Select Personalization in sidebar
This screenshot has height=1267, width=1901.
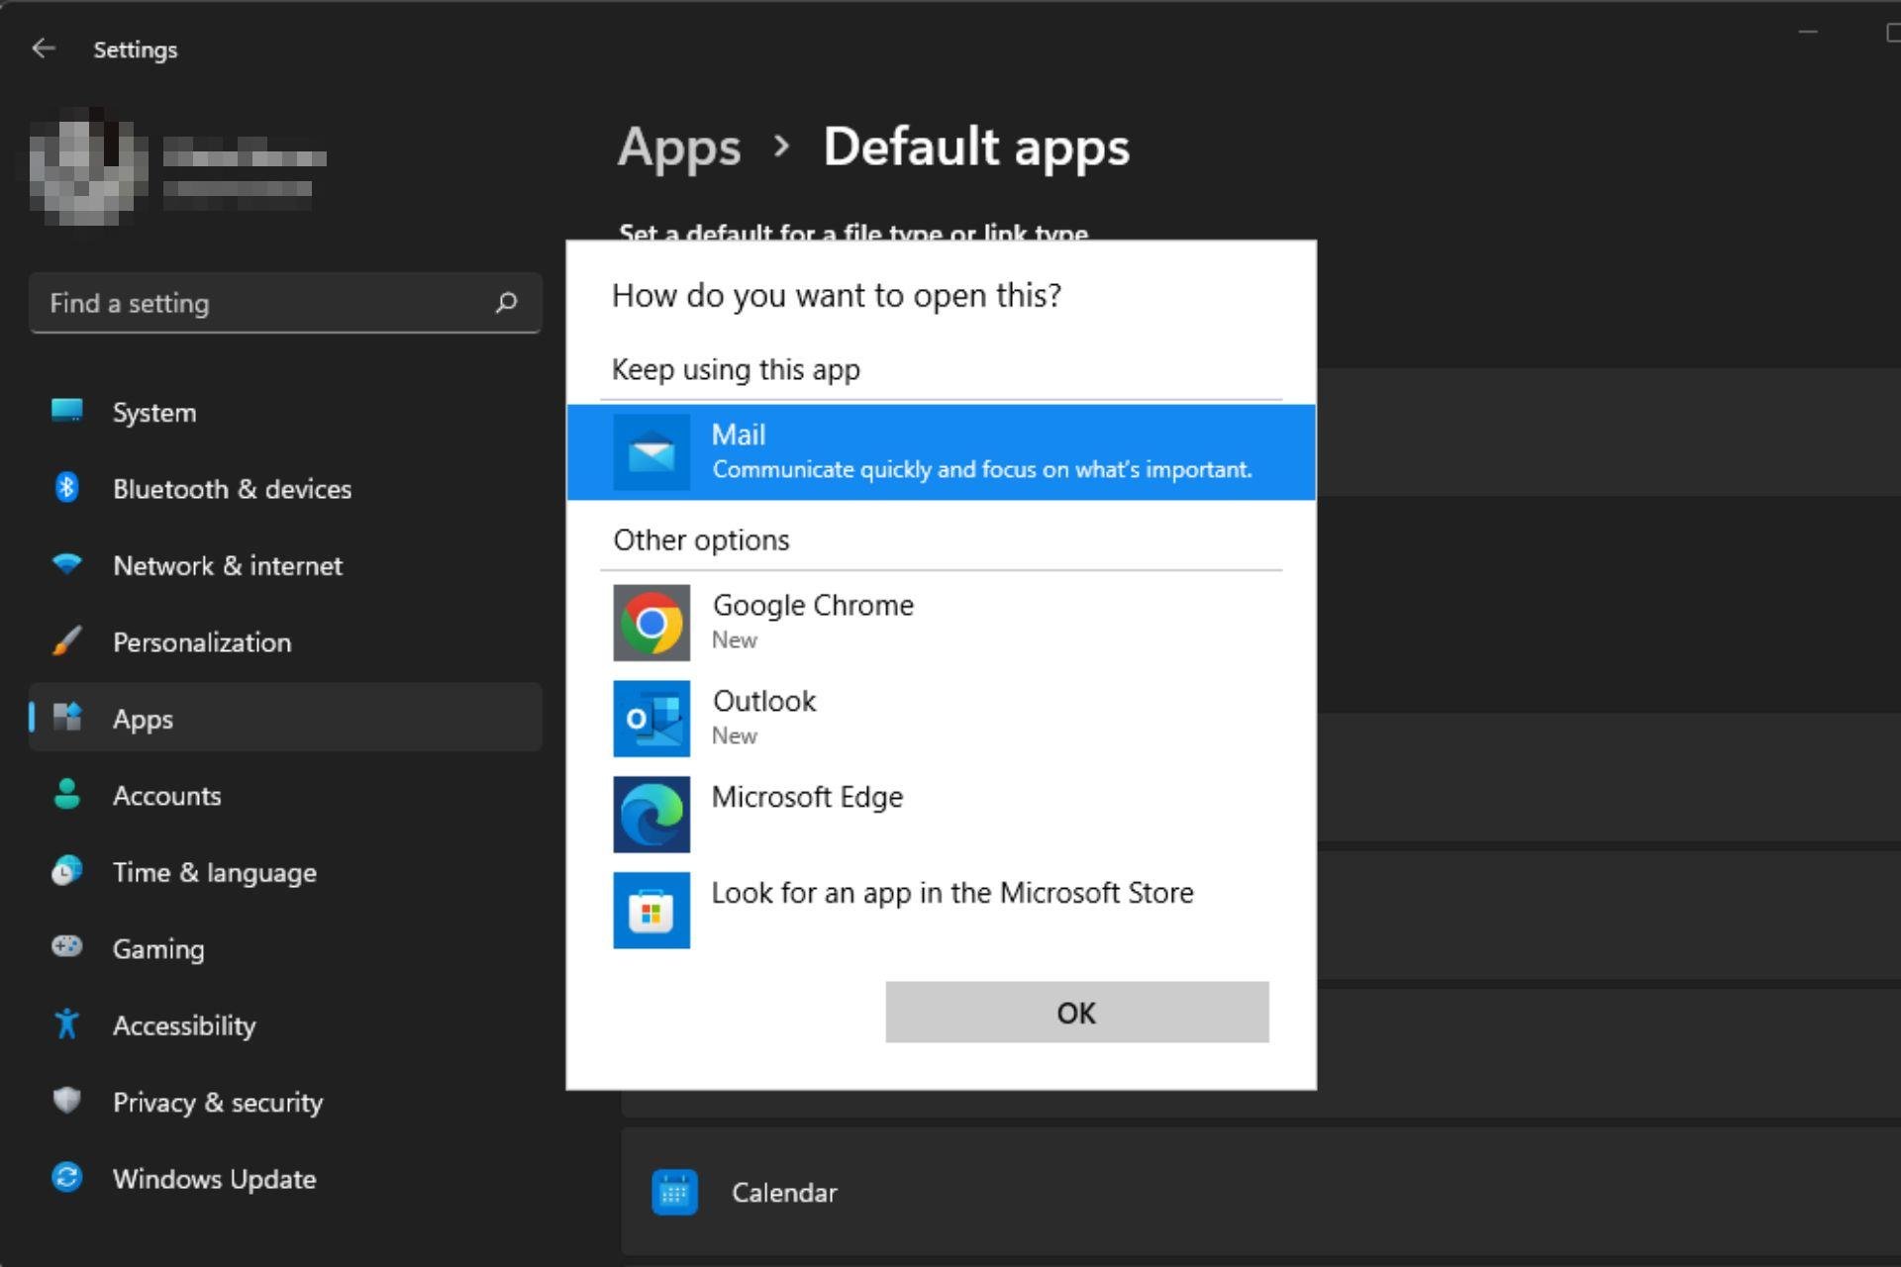click(285, 641)
